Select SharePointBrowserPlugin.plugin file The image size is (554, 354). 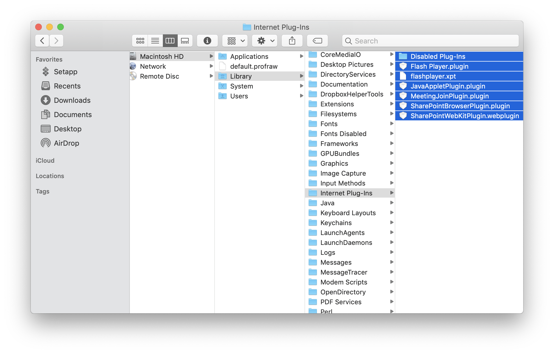click(x=460, y=106)
